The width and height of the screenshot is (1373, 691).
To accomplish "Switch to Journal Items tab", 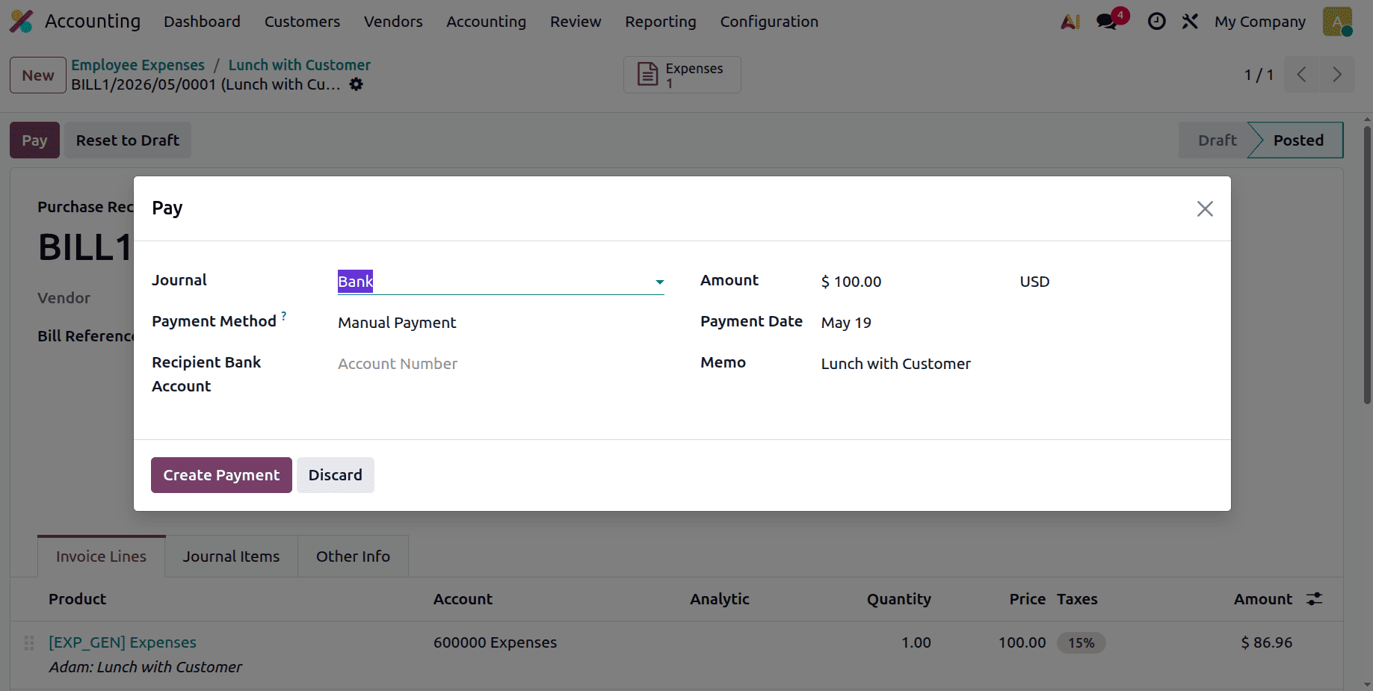I will click(231, 557).
